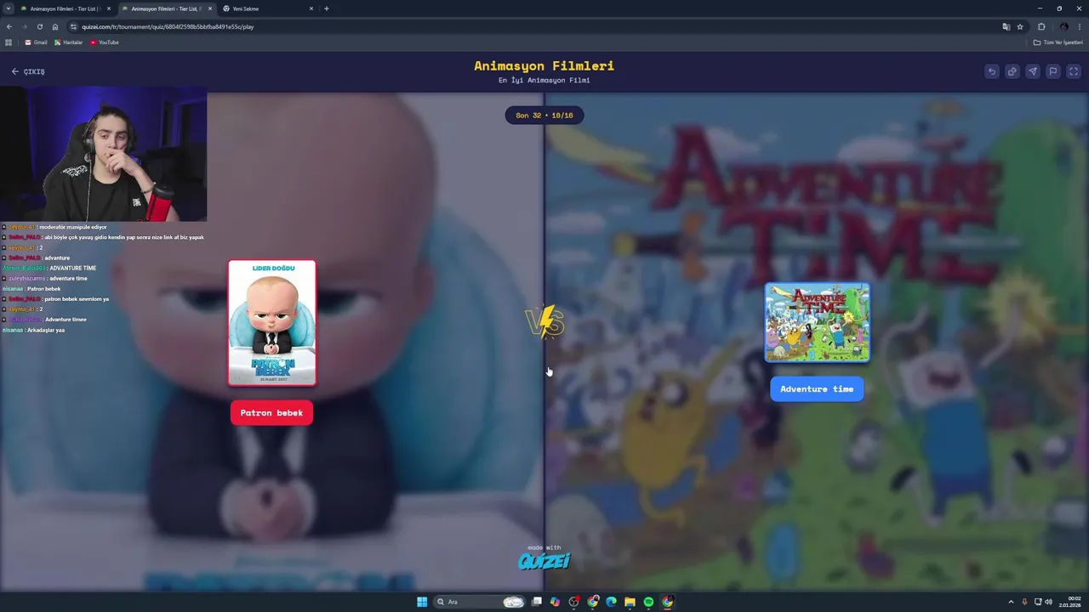Vote for Patron bebek red button
The height and width of the screenshot is (612, 1089).
coord(271,413)
